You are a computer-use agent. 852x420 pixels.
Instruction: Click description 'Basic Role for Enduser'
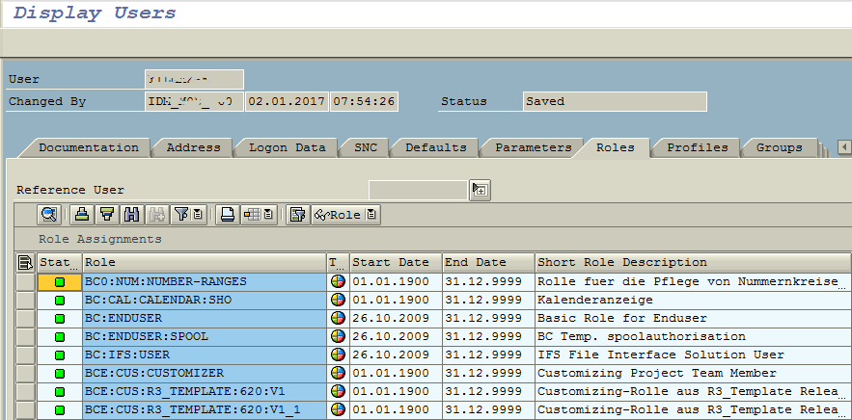click(622, 318)
